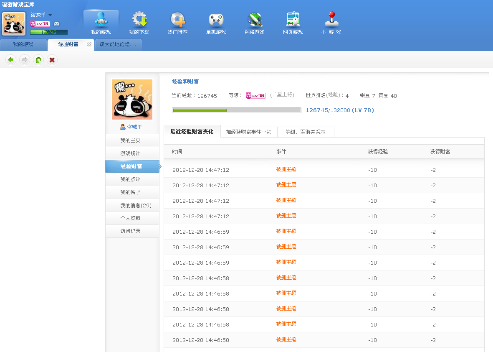Open 单机游戏 gamepad icon
The image size is (493, 352).
point(216,23)
